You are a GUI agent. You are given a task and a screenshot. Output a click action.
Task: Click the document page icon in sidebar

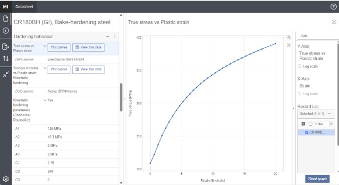(x=6, y=18)
